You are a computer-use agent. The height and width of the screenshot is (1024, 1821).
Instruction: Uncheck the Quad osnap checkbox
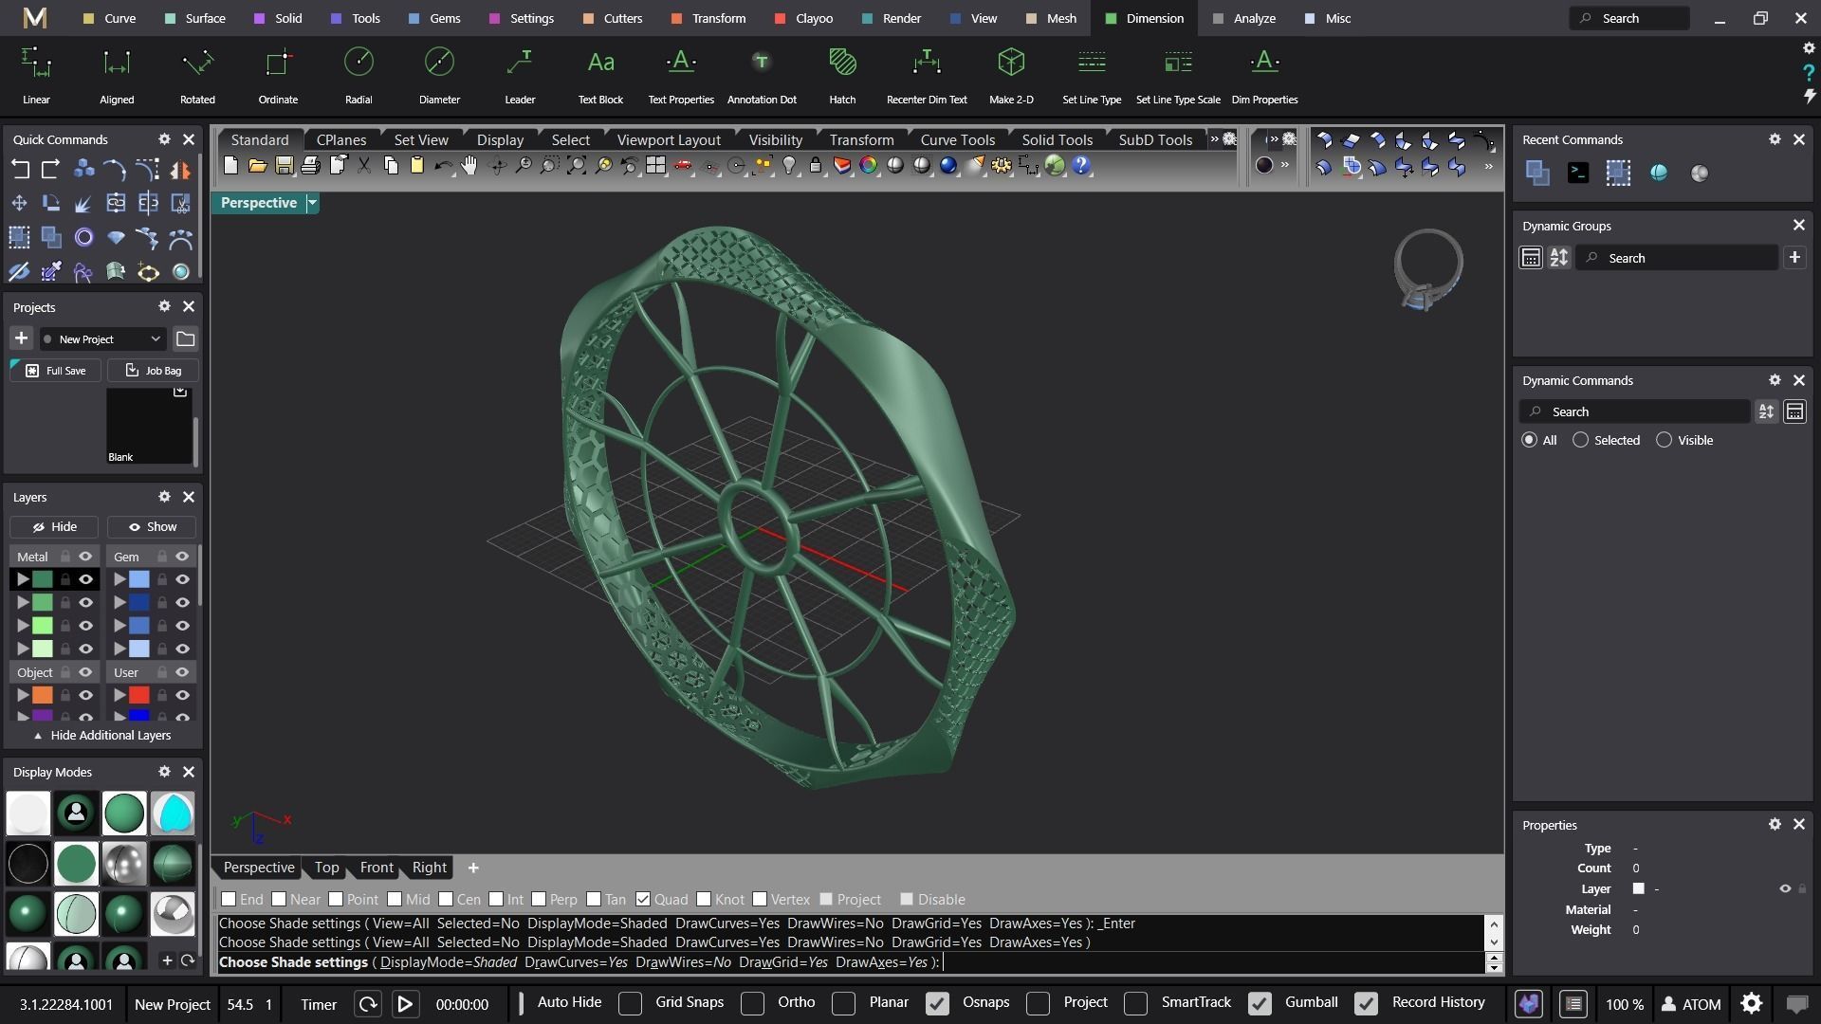[x=643, y=899]
